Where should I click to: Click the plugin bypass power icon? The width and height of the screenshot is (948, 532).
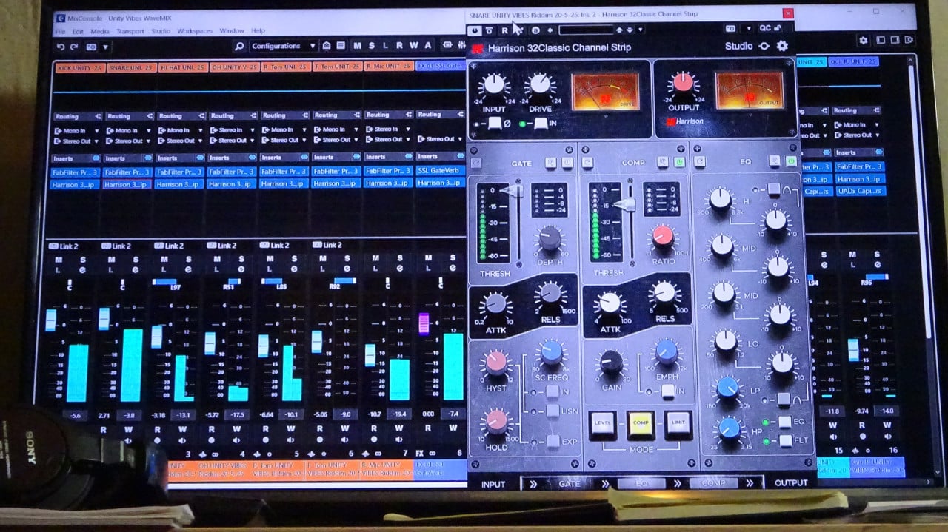[474, 30]
